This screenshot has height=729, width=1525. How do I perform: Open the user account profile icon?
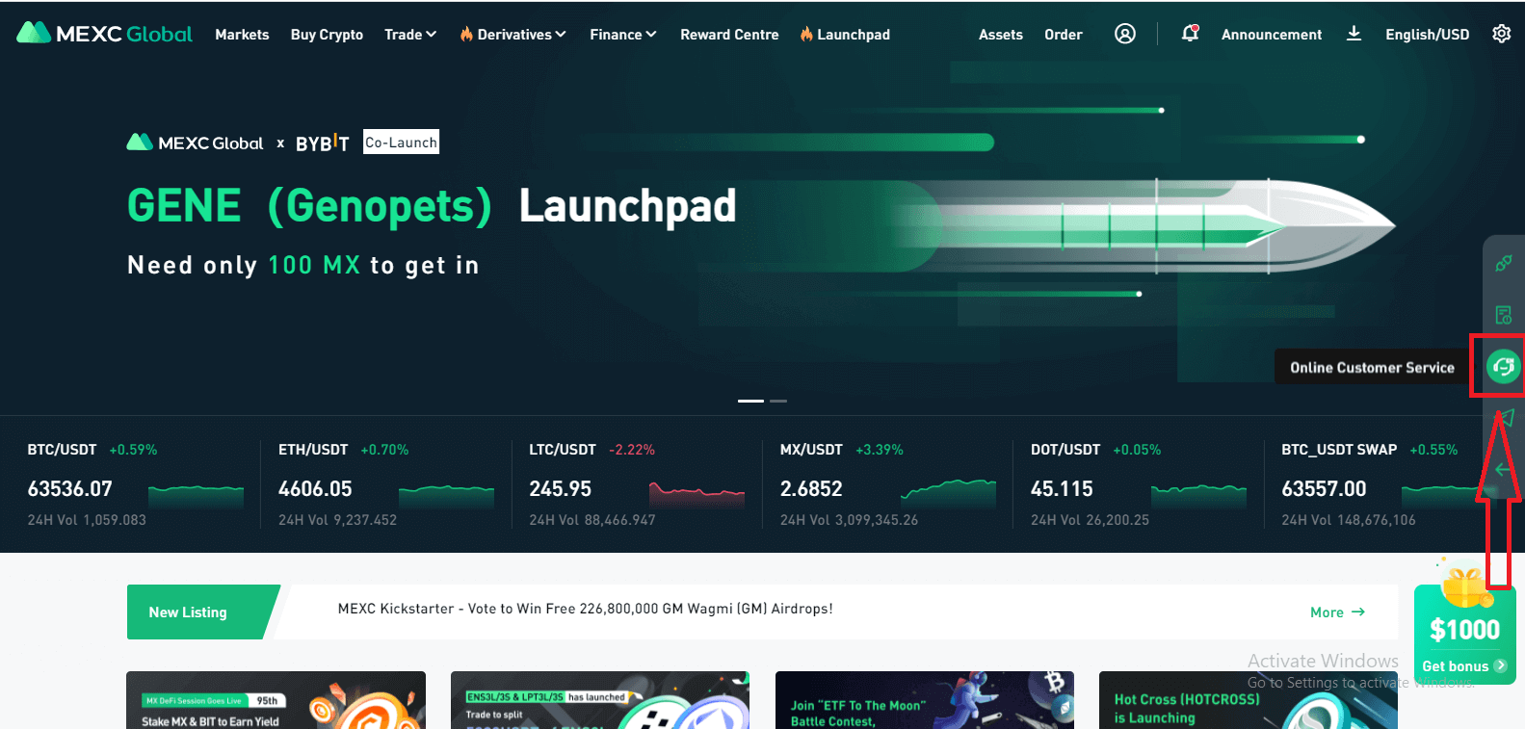click(x=1124, y=34)
